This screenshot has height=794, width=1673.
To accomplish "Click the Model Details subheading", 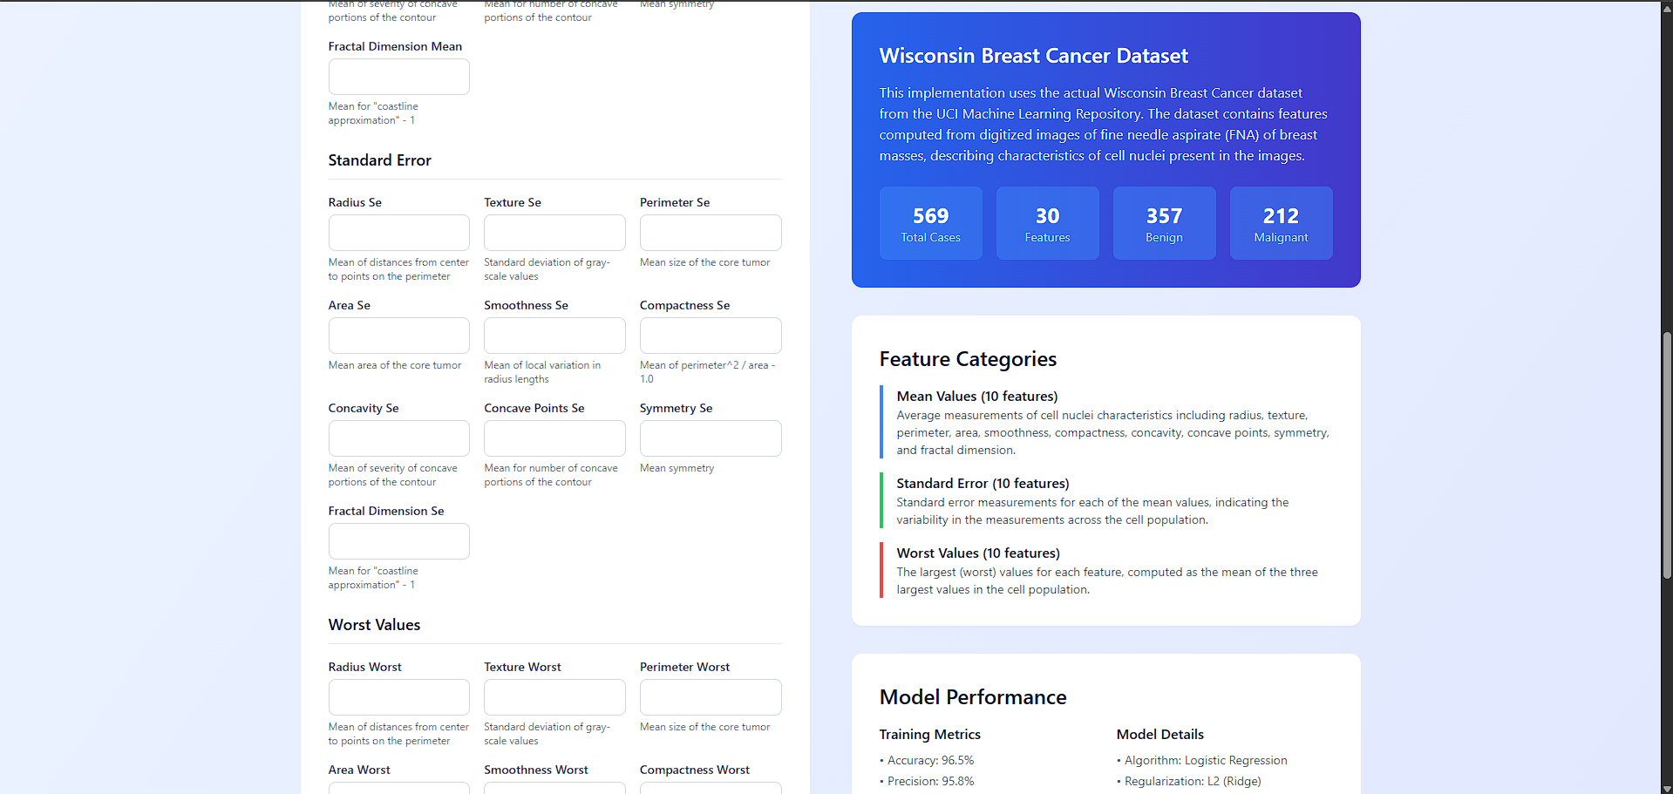I will click(1160, 735).
